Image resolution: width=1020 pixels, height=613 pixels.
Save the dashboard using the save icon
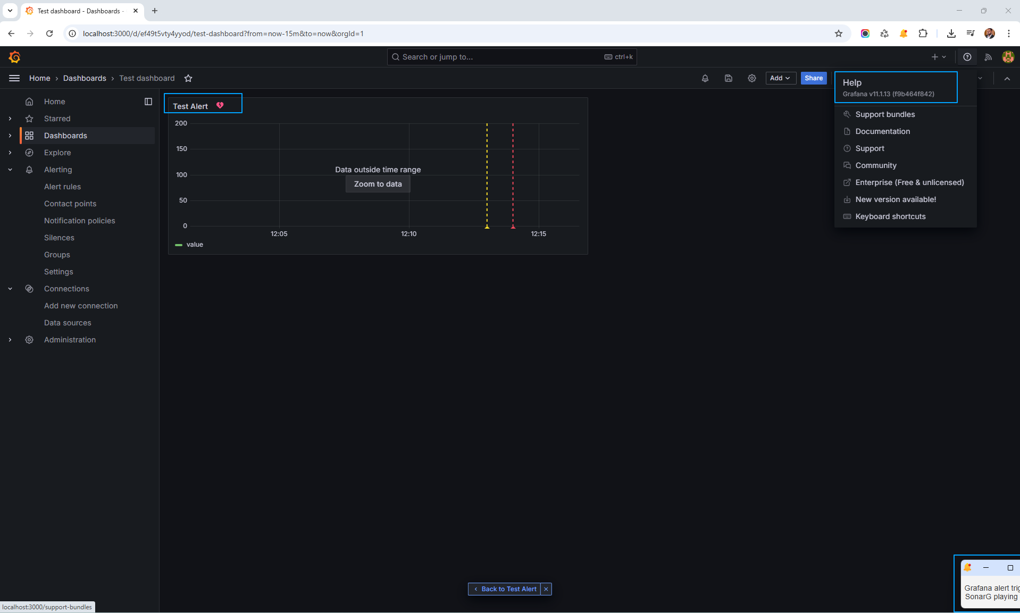coord(728,78)
